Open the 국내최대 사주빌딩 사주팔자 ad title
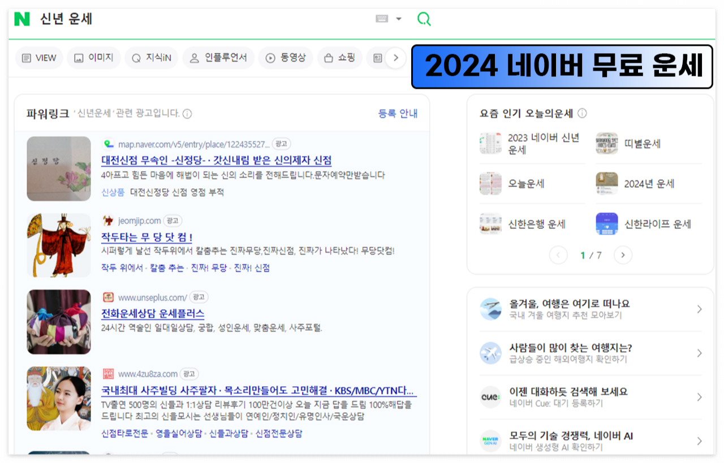The image size is (724, 463). tap(259, 391)
